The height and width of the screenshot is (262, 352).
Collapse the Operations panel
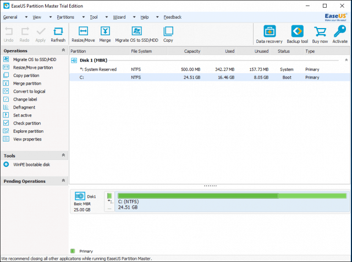pyautogui.click(x=64, y=50)
